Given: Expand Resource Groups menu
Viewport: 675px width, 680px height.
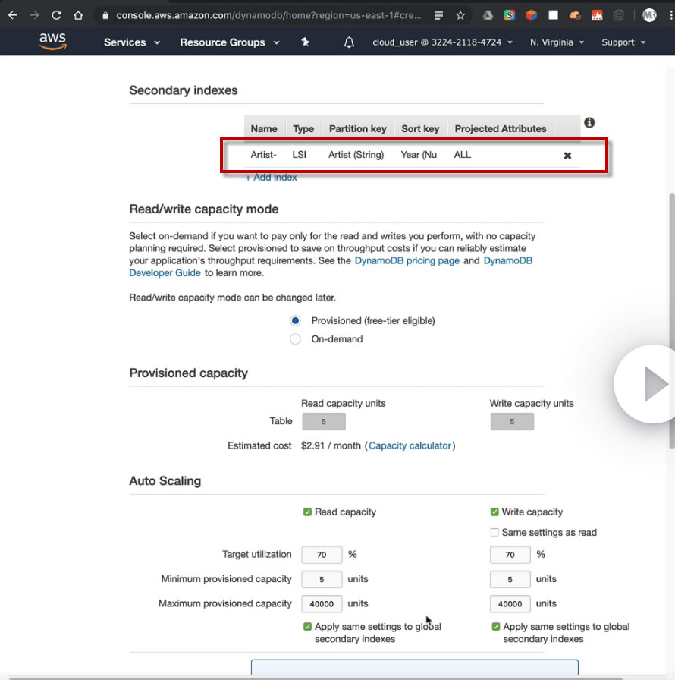Looking at the screenshot, I should (230, 42).
